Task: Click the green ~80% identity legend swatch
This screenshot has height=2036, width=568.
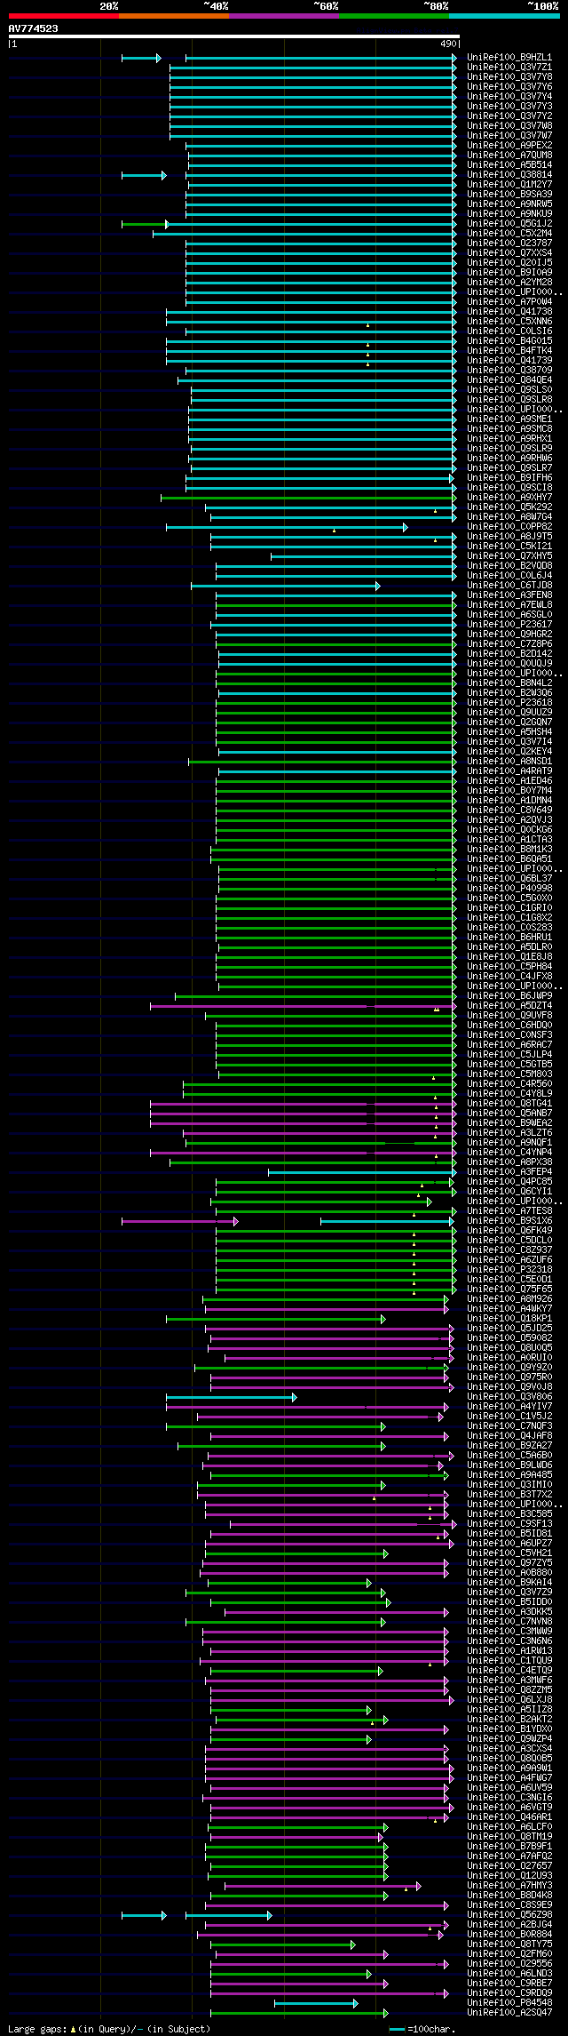Action: 393,16
